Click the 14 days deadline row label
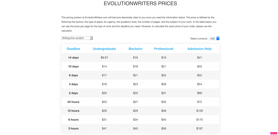 point(73,57)
